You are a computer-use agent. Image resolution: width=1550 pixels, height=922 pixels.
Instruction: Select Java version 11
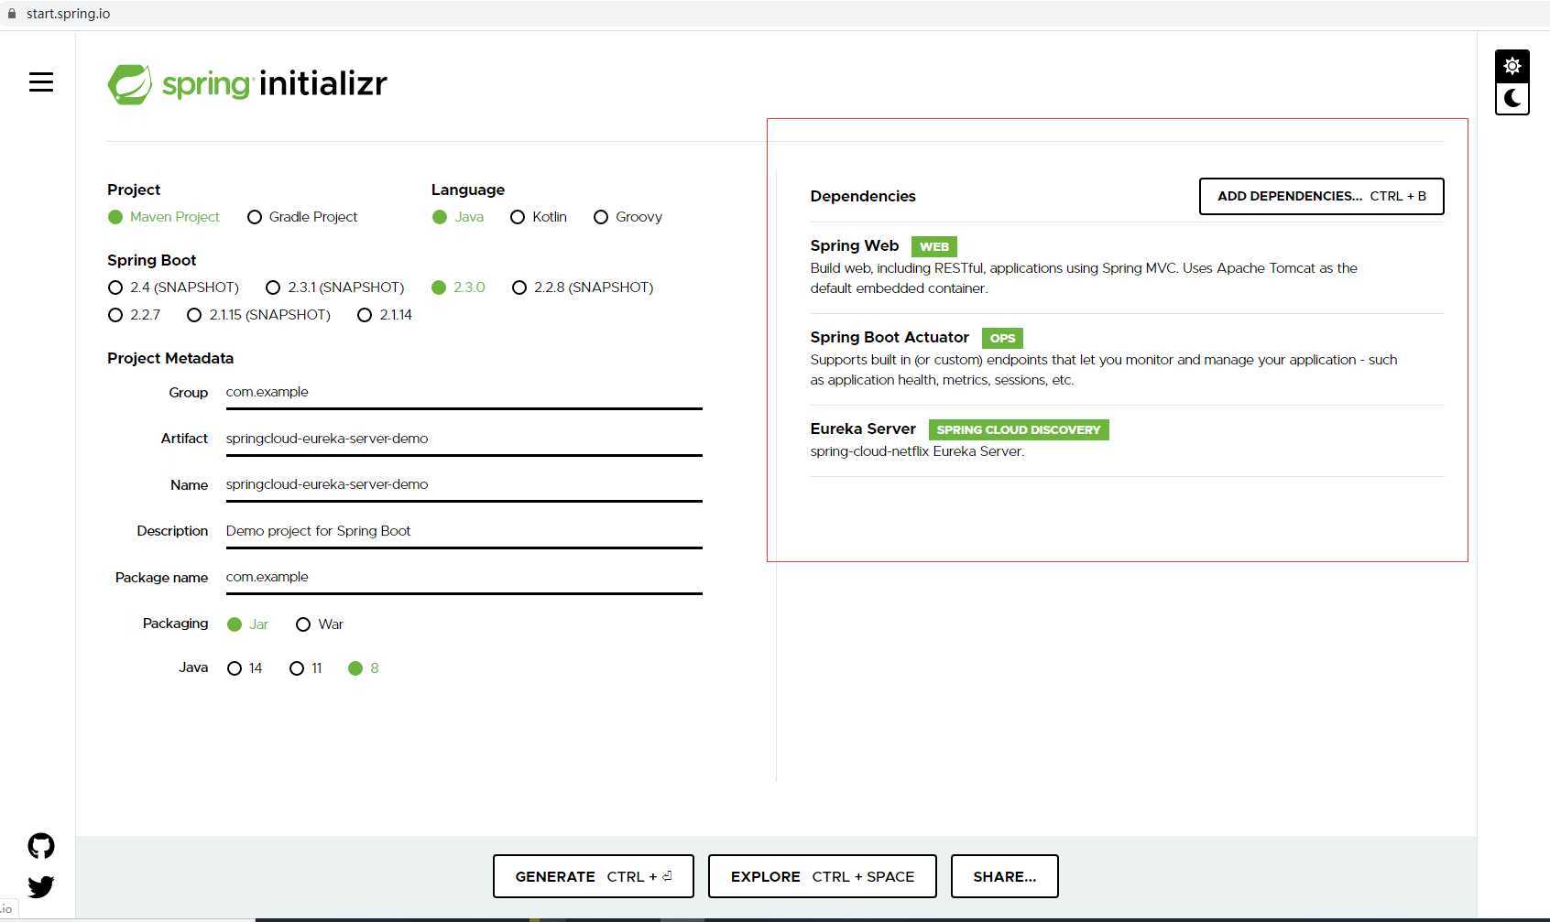coord(306,668)
